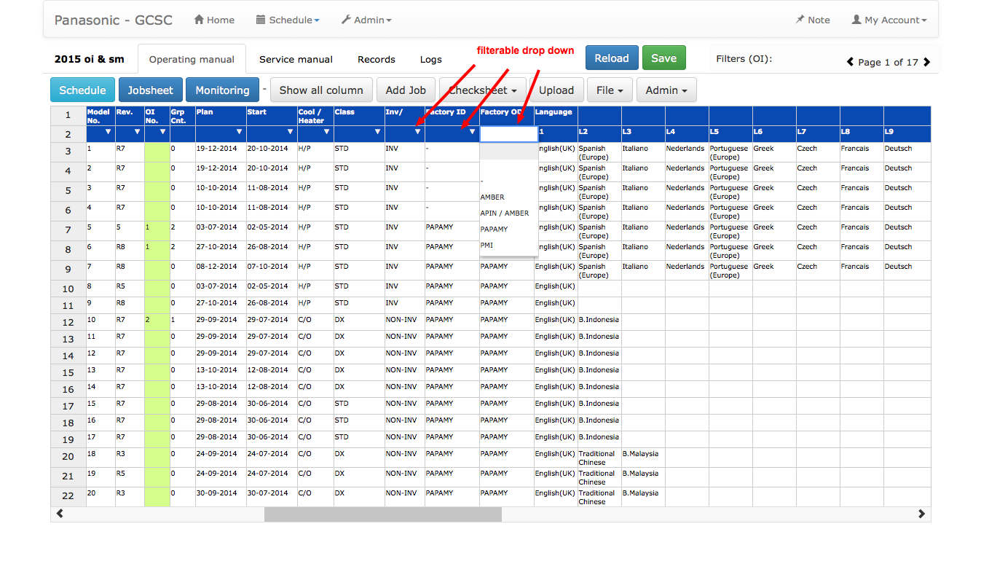The image size is (981, 580).
Task: Open the Checksheet dropdown button
Action: pyautogui.click(x=482, y=90)
